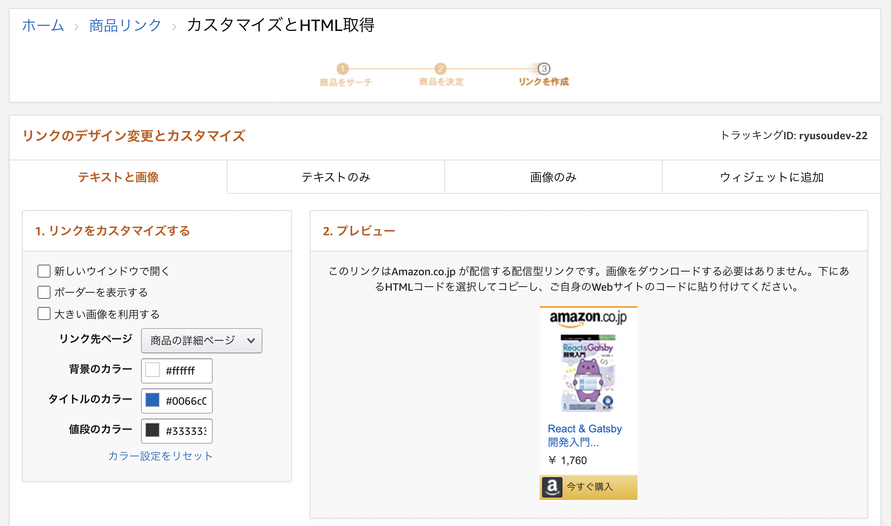Switch to テキストのみ tab
This screenshot has width=891, height=526.
[336, 177]
